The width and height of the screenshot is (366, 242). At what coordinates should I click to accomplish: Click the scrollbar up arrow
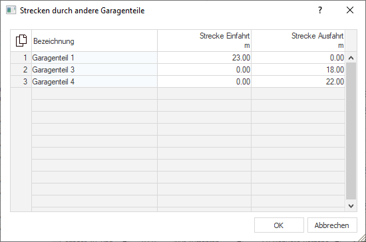point(351,58)
